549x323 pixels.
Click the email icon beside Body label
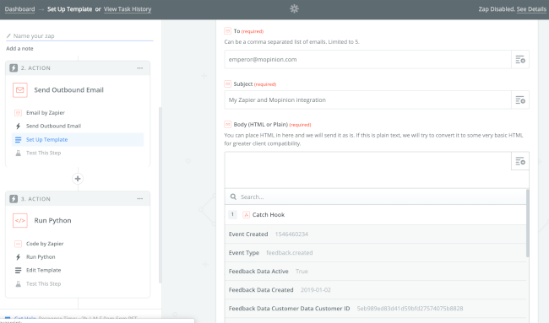point(227,124)
